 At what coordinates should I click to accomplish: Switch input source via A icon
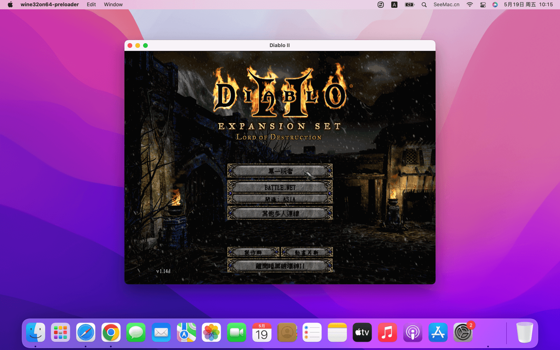pos(394,5)
